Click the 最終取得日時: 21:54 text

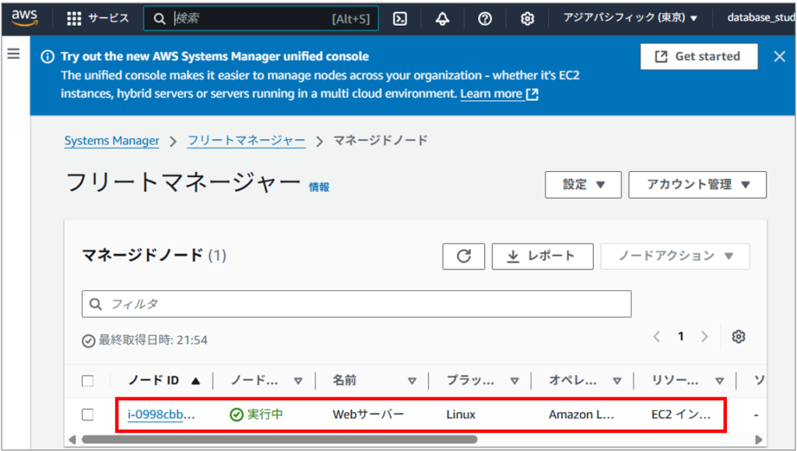point(153,341)
